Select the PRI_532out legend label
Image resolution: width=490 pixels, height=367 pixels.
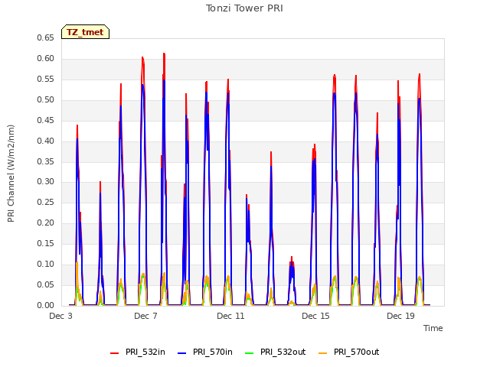tap(283, 352)
